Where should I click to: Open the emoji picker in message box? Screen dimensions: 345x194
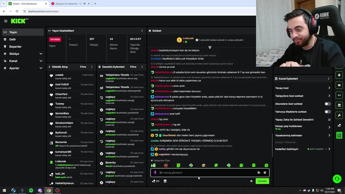click(265, 173)
